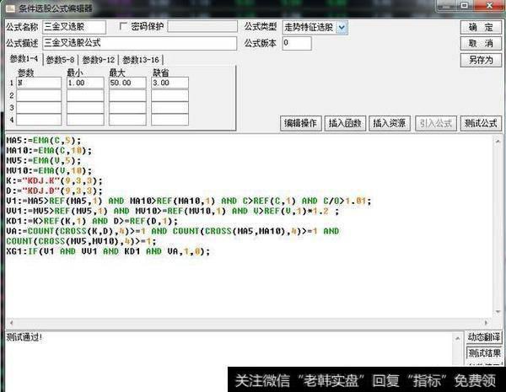Screen dimensions: 506x392
Task: Click the disabled password input field
Action: pos(202,26)
